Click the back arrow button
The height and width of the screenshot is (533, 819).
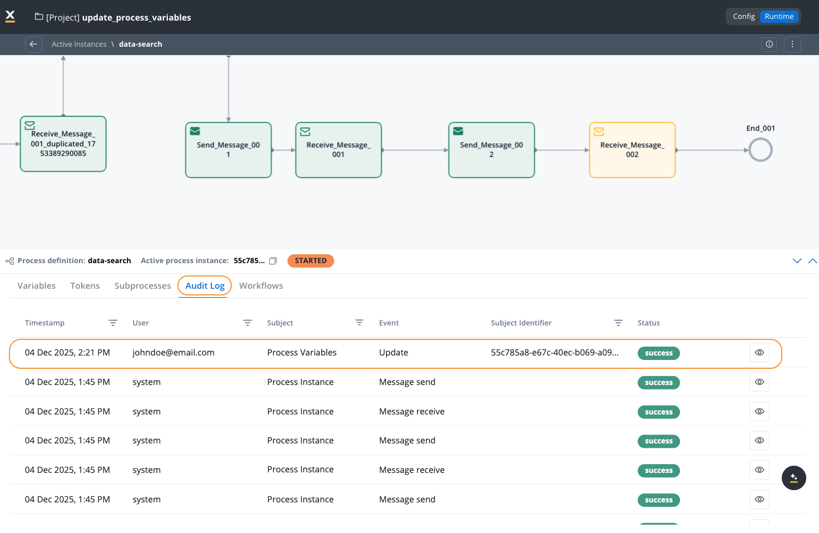pos(33,45)
